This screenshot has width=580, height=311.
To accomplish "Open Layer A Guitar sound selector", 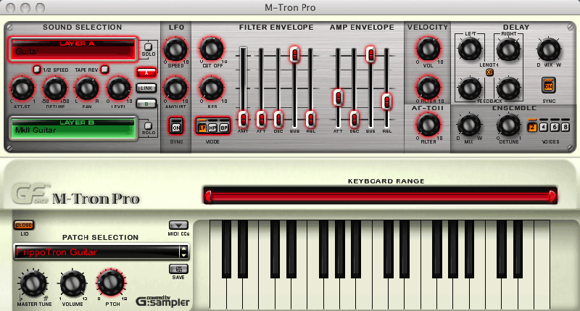I will 73,49.
